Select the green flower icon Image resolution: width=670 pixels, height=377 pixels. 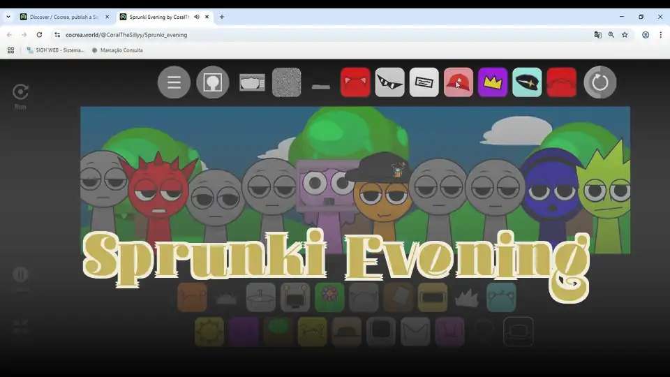coord(329,297)
